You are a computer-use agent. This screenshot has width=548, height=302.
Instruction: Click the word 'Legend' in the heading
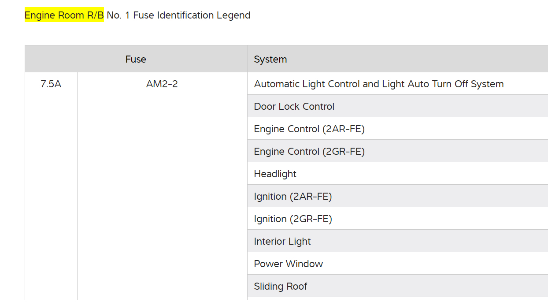233,15
